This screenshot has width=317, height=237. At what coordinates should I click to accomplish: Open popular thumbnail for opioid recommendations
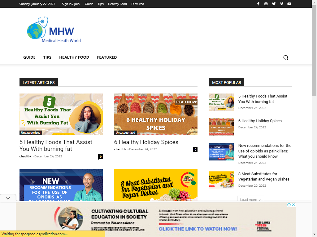(x=221, y=152)
